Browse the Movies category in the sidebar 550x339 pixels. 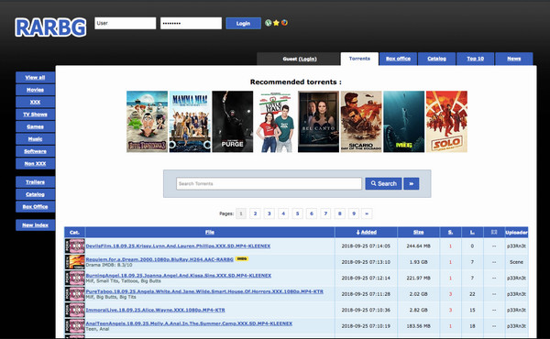point(35,90)
